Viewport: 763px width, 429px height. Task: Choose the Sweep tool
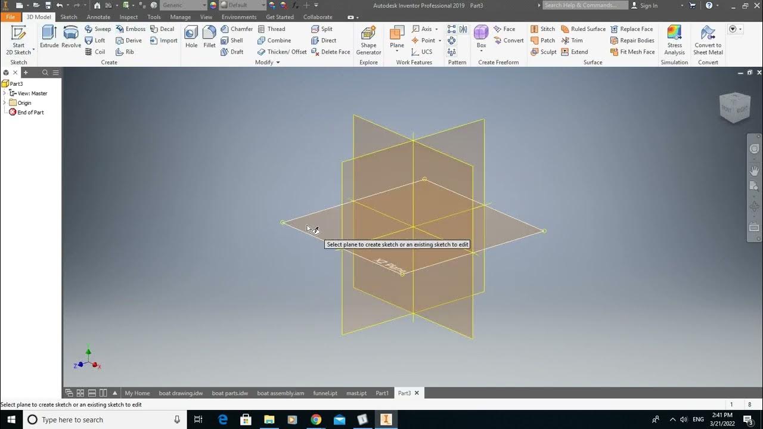(98, 29)
